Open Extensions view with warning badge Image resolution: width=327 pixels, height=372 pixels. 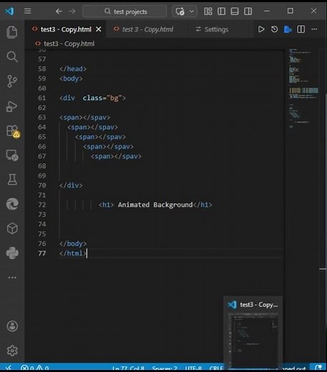[x=12, y=131]
